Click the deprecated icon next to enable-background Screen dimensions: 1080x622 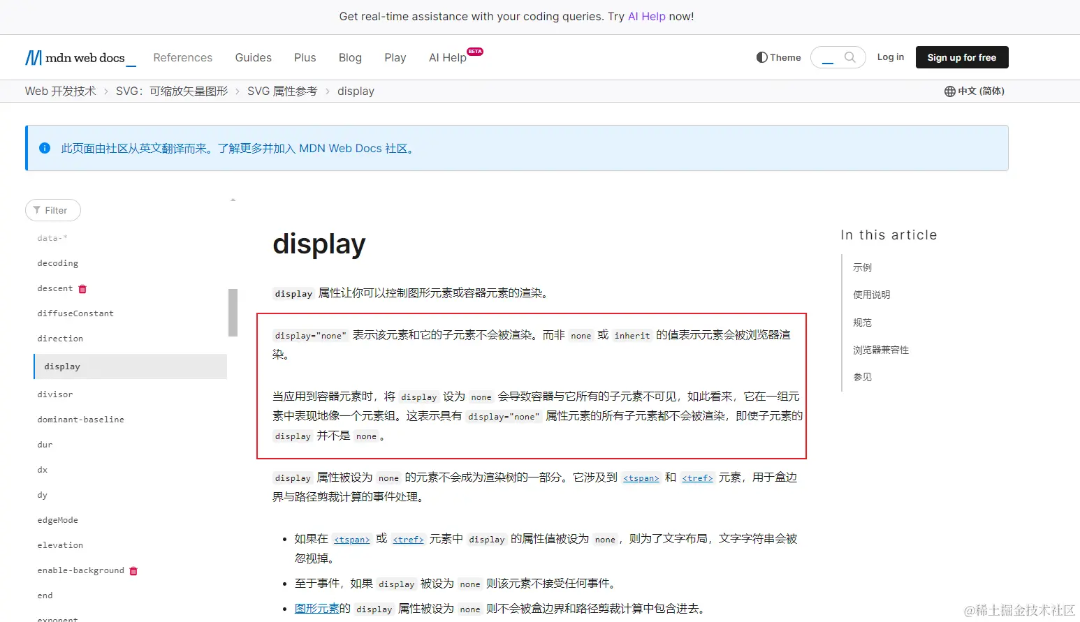(133, 570)
